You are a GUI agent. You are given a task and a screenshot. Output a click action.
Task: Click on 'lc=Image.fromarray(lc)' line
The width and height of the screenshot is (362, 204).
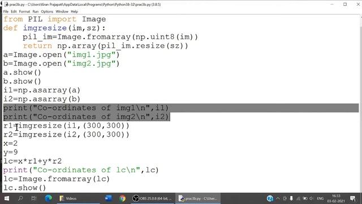tap(57, 179)
